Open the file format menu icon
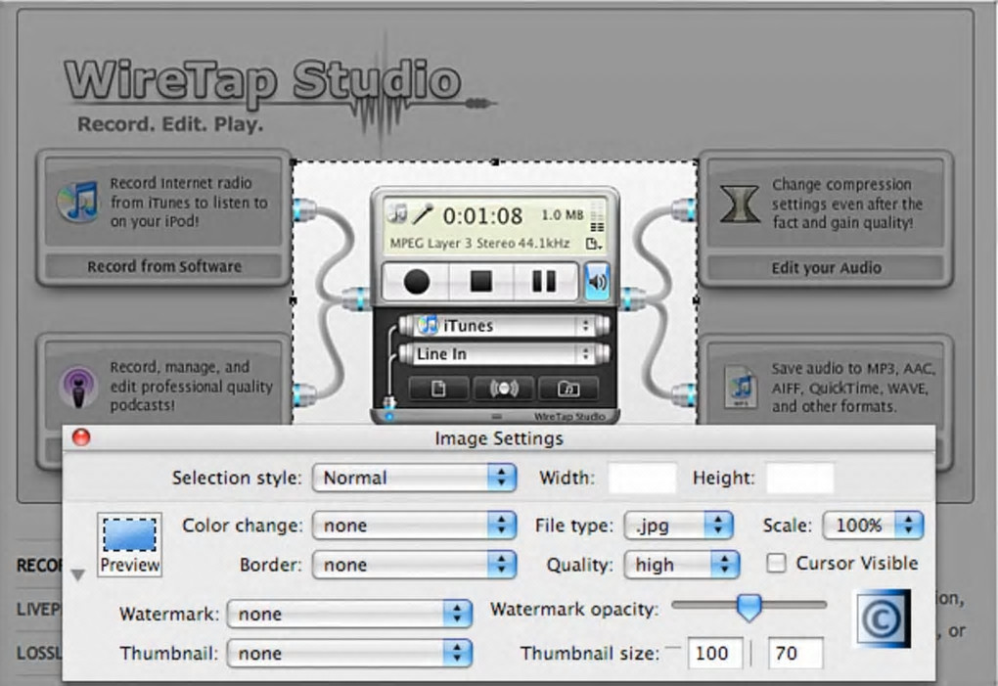The width and height of the screenshot is (998, 686). point(593,244)
